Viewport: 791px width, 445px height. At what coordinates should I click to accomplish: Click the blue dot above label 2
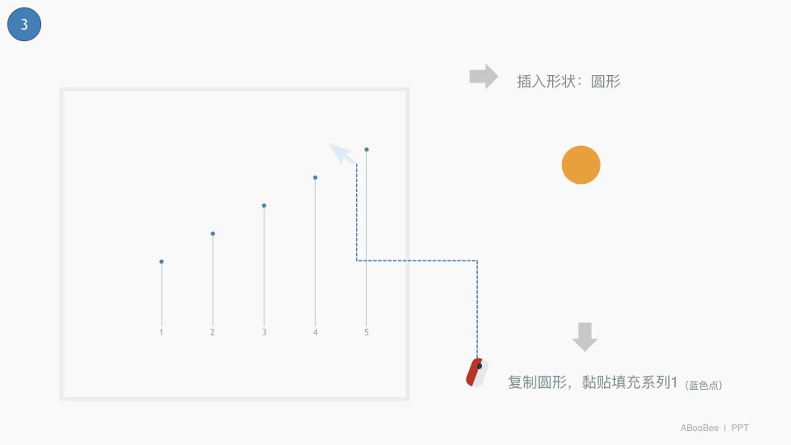[213, 233]
